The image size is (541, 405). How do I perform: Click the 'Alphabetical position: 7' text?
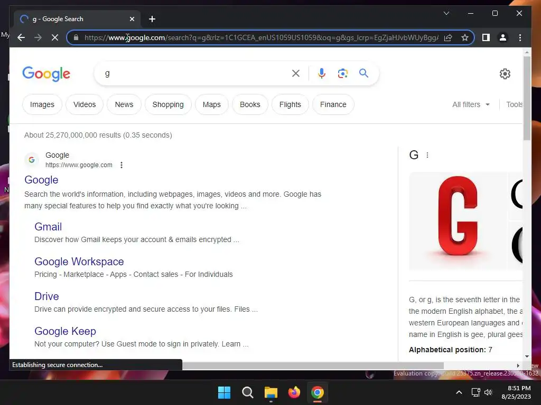(x=450, y=350)
